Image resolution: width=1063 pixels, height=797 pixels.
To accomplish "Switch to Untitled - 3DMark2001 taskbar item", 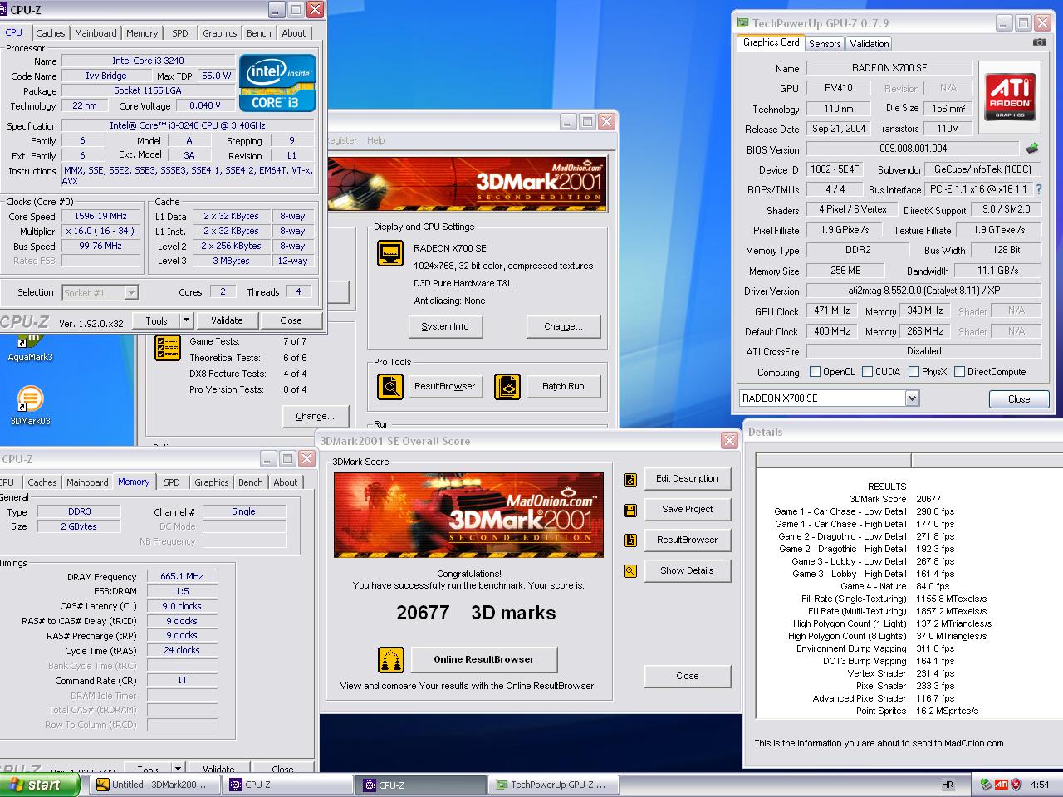I will 156,785.
